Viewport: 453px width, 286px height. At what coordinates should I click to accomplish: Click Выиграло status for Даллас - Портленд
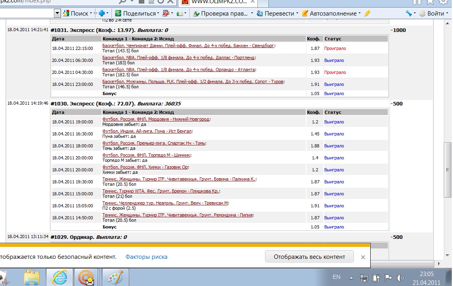334,60
